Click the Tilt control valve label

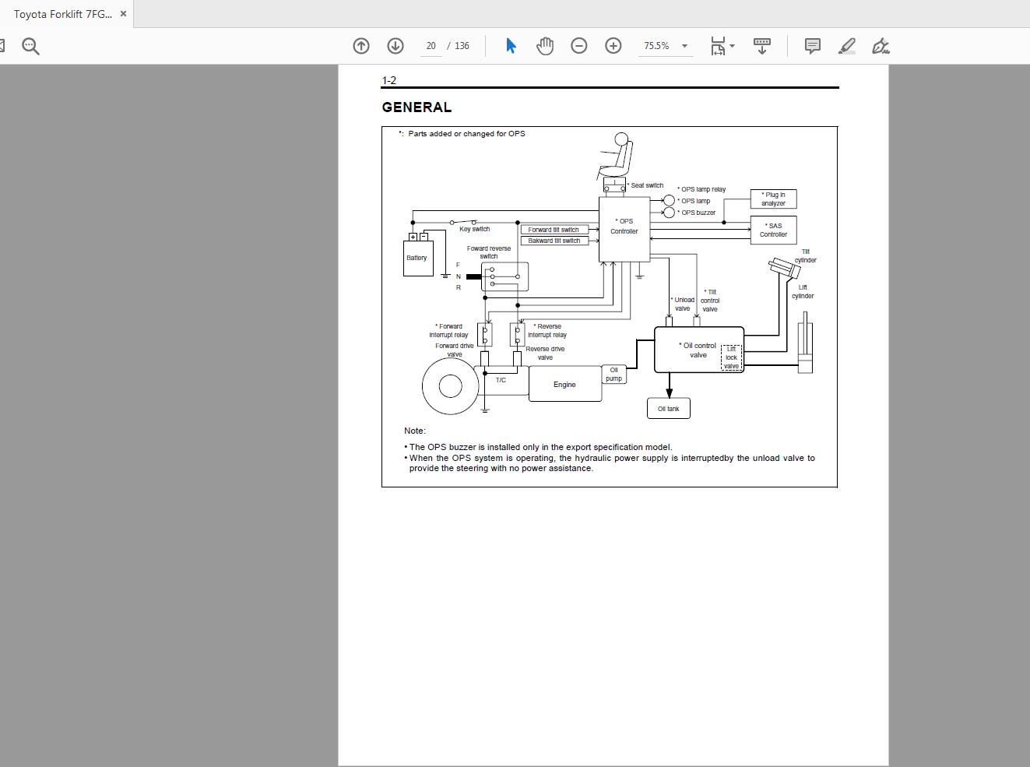(710, 301)
